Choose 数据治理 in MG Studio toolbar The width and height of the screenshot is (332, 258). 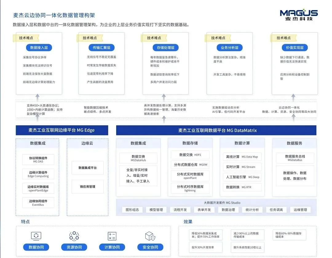click(x=228, y=210)
